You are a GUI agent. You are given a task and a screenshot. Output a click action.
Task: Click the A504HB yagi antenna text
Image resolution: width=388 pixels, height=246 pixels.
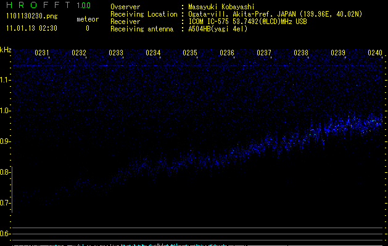(218, 29)
